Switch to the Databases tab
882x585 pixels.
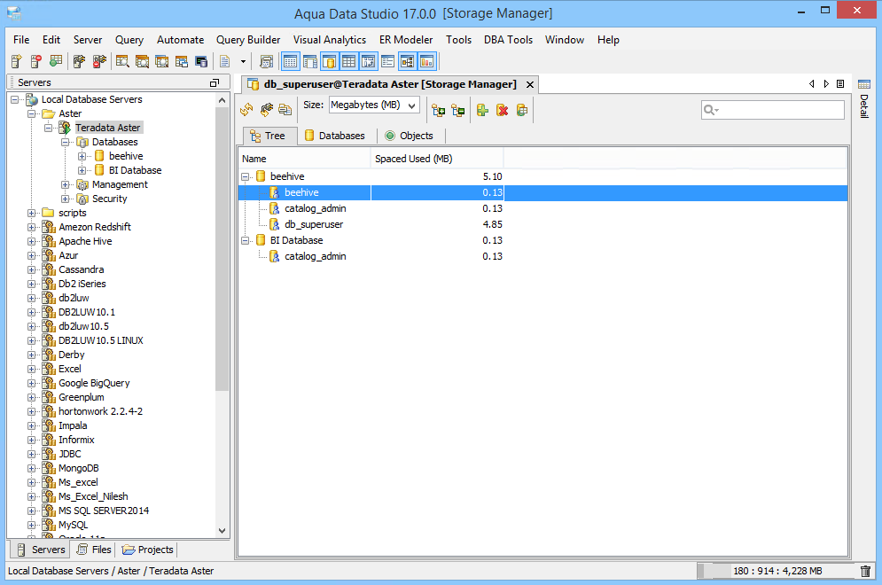(335, 136)
